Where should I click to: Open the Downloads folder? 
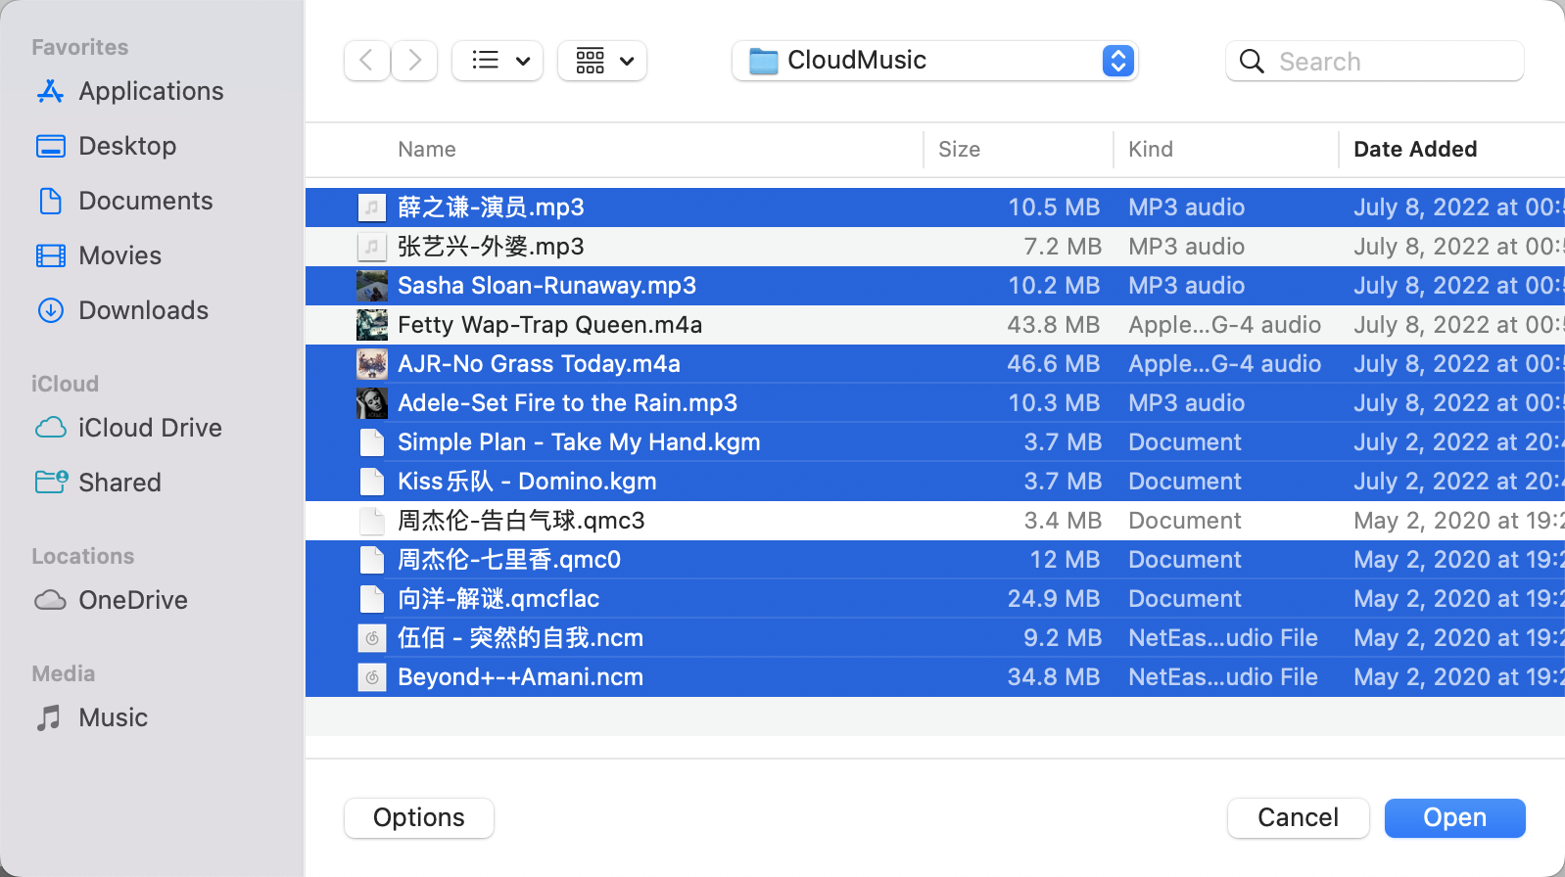pos(143,310)
